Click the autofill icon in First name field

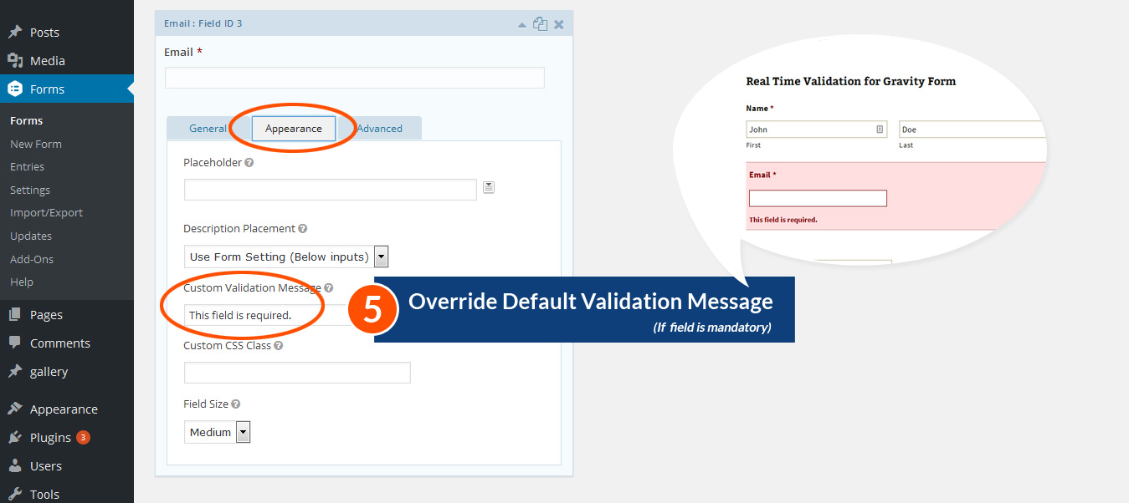click(880, 130)
